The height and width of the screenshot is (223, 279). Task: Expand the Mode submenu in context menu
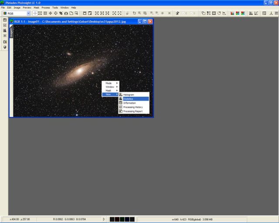(x=110, y=83)
